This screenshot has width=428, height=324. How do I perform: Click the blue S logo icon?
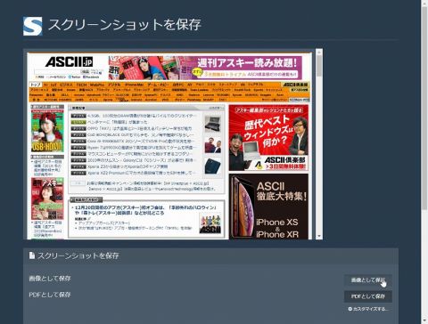33,26
